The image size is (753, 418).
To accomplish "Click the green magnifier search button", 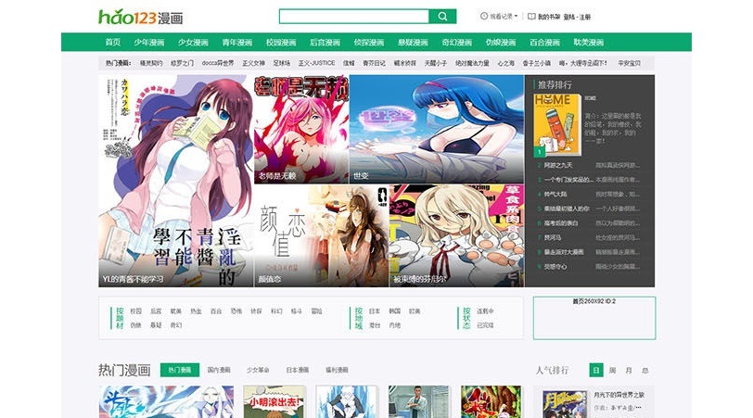I will pyautogui.click(x=442, y=17).
